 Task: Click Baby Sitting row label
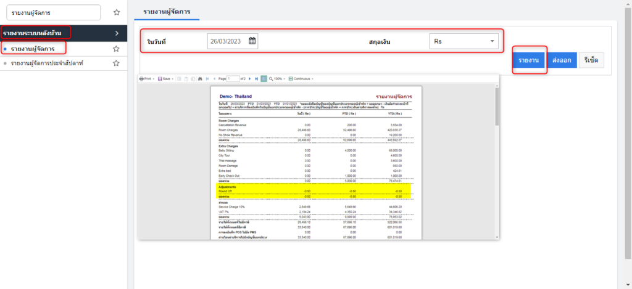(x=226, y=150)
